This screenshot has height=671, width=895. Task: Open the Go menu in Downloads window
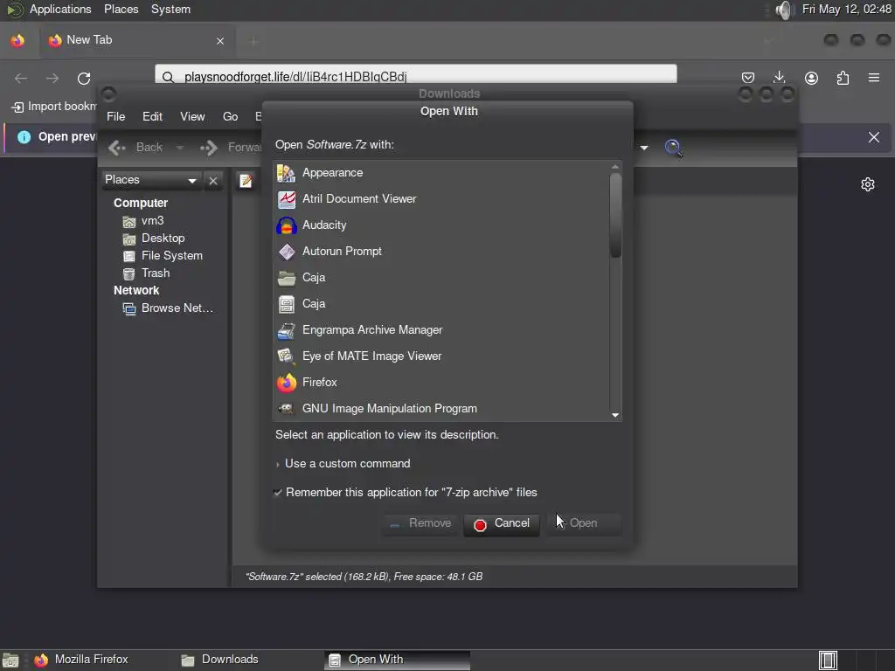230,116
